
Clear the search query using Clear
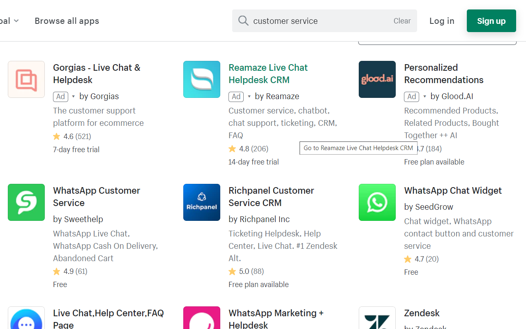[401, 21]
